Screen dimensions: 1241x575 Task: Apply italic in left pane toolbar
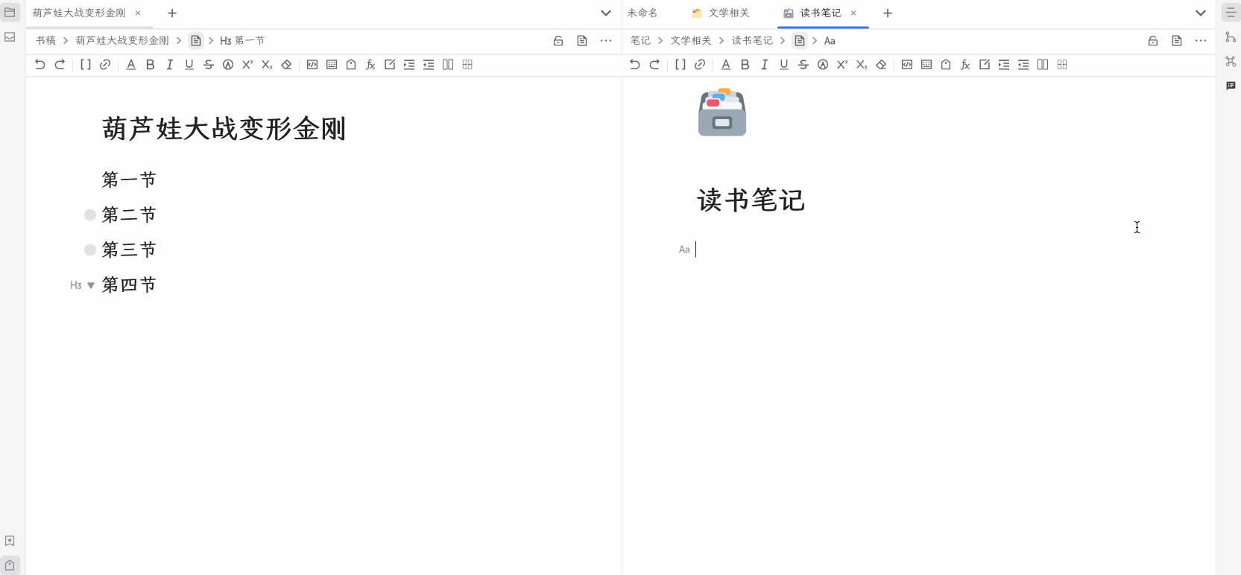[x=170, y=65]
